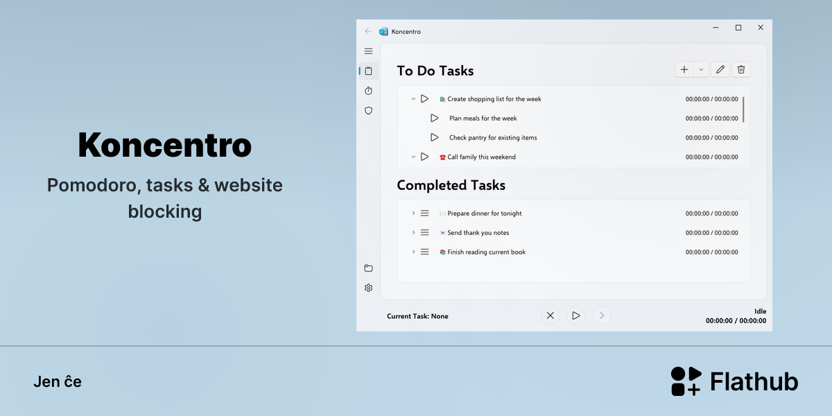Click drag handle of Prepare dinner for tonight
832x416 pixels.
point(425,214)
